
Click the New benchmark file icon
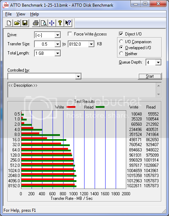click(9, 23)
